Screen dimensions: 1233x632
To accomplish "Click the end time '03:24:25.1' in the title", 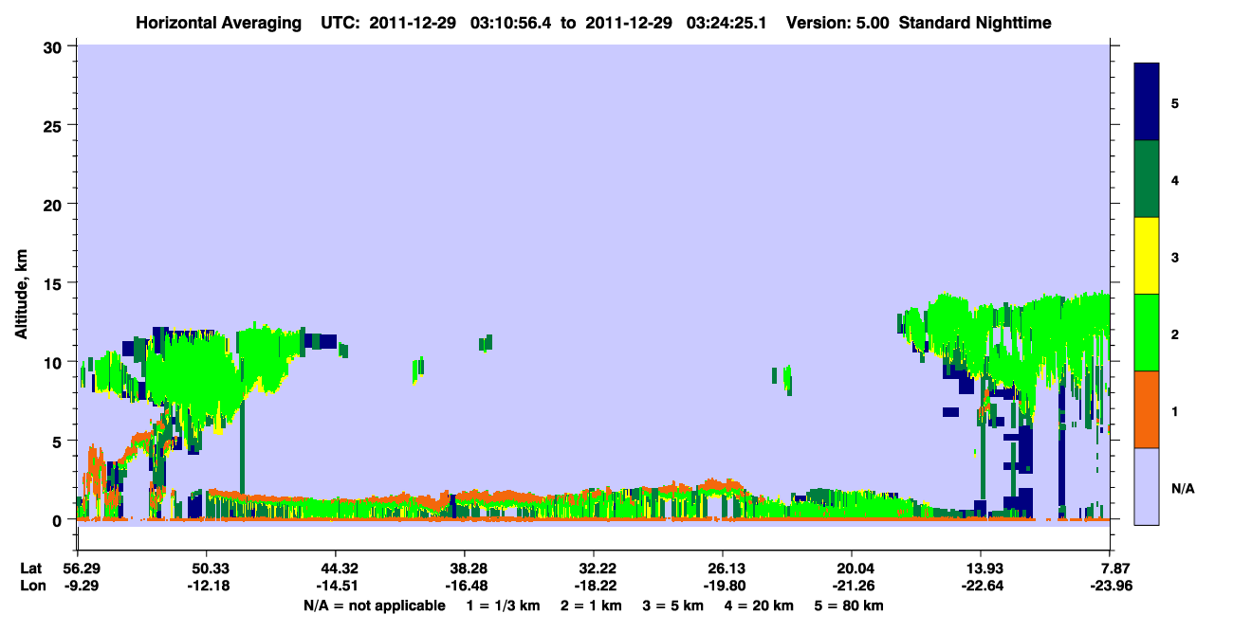I will [724, 22].
